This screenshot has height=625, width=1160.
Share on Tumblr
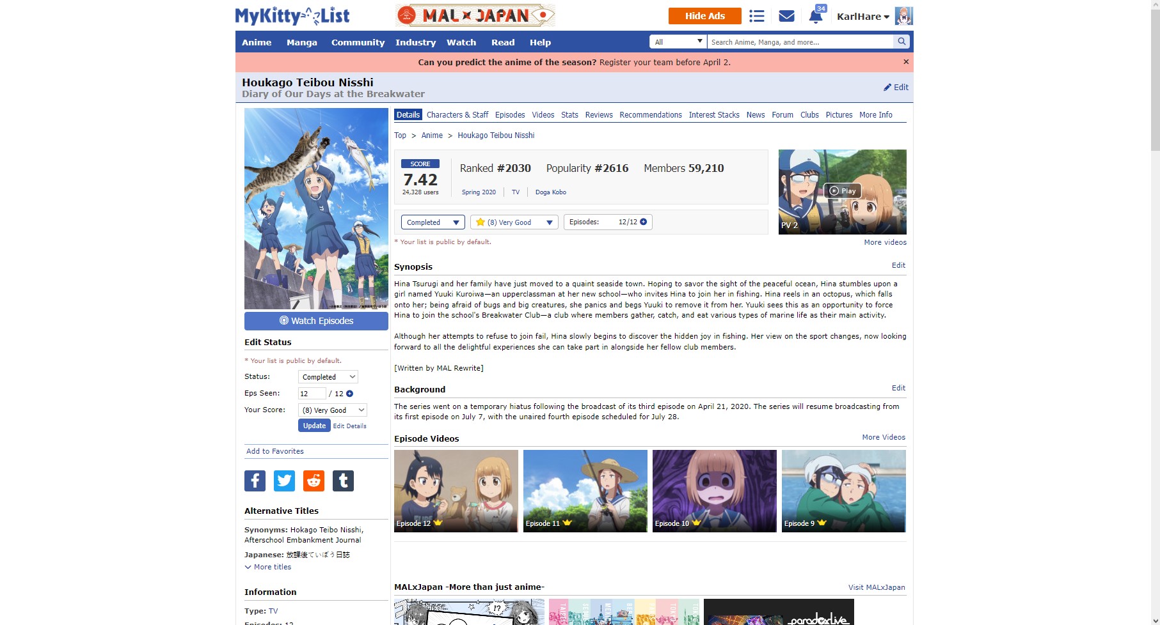343,481
